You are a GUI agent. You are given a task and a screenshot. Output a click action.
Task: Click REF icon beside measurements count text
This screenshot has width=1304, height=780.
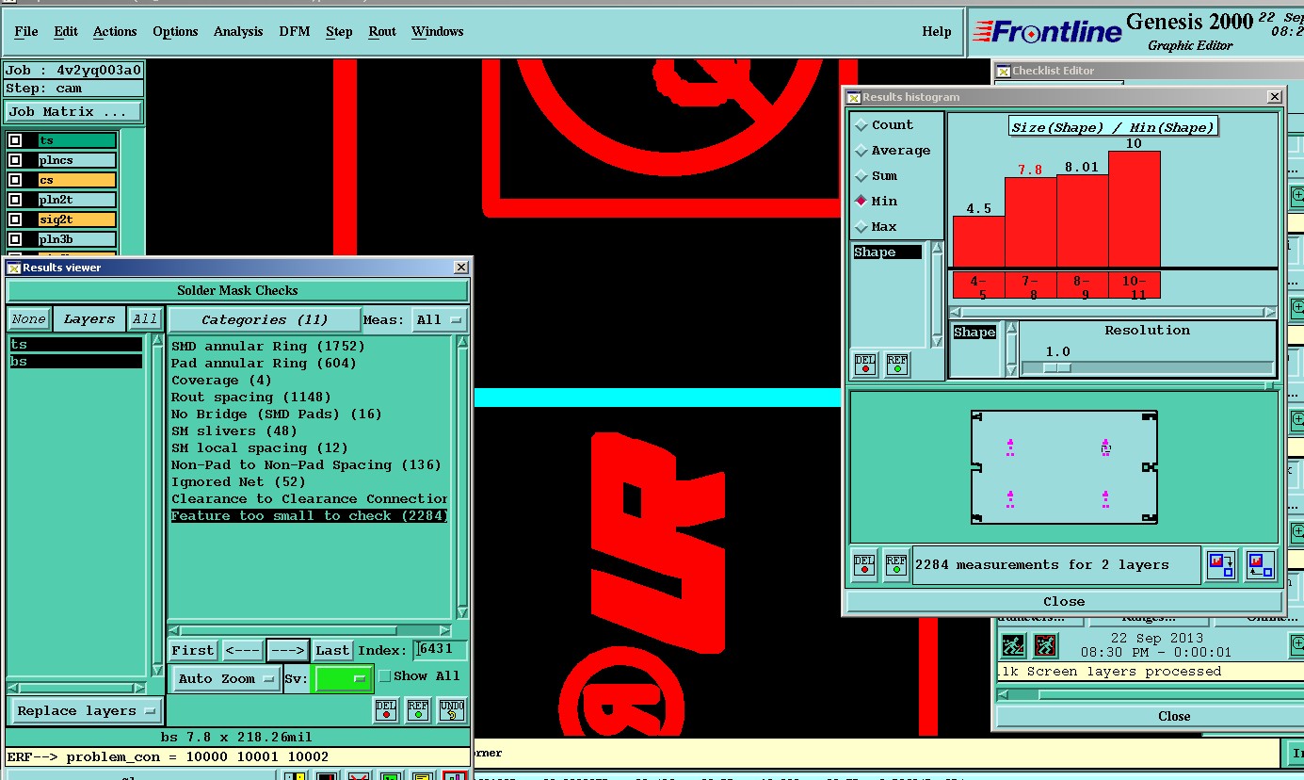click(x=896, y=565)
